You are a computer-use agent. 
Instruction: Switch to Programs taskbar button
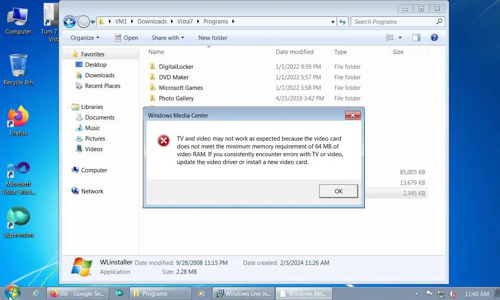click(161, 293)
